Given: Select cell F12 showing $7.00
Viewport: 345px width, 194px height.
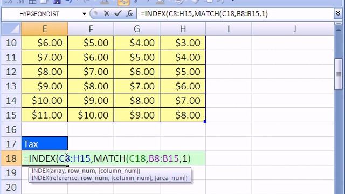Looking at the screenshot, I should click(x=91, y=72).
